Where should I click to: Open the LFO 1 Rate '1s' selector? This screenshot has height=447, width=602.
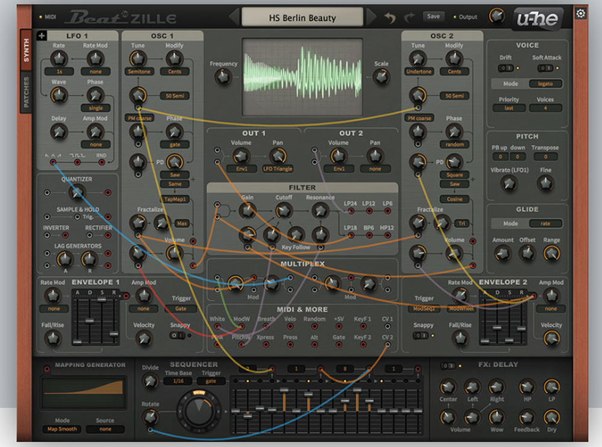(60, 72)
